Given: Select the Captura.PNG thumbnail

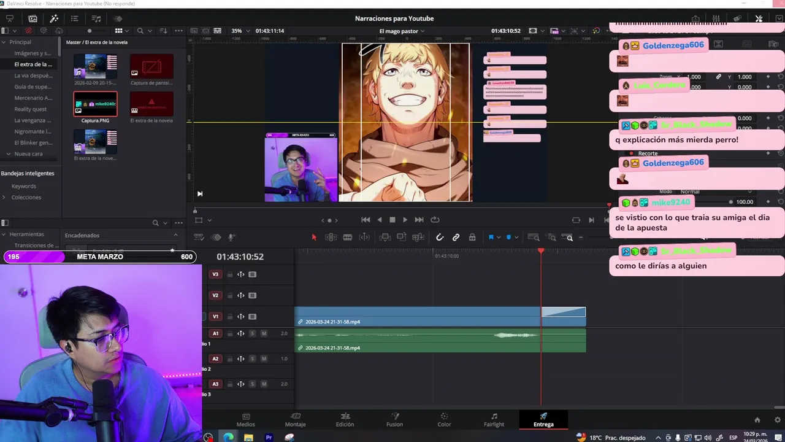Looking at the screenshot, I should point(95,104).
